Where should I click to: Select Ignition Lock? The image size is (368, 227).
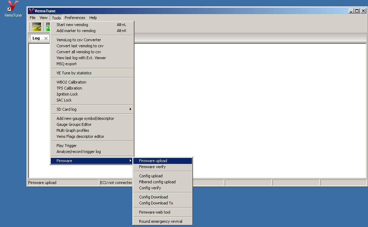[92, 94]
